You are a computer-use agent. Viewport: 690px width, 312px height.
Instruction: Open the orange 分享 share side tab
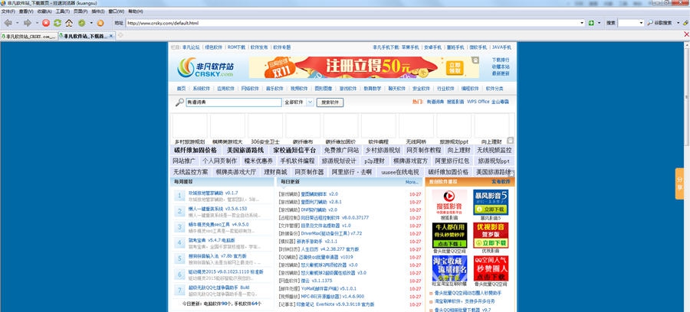tap(679, 184)
